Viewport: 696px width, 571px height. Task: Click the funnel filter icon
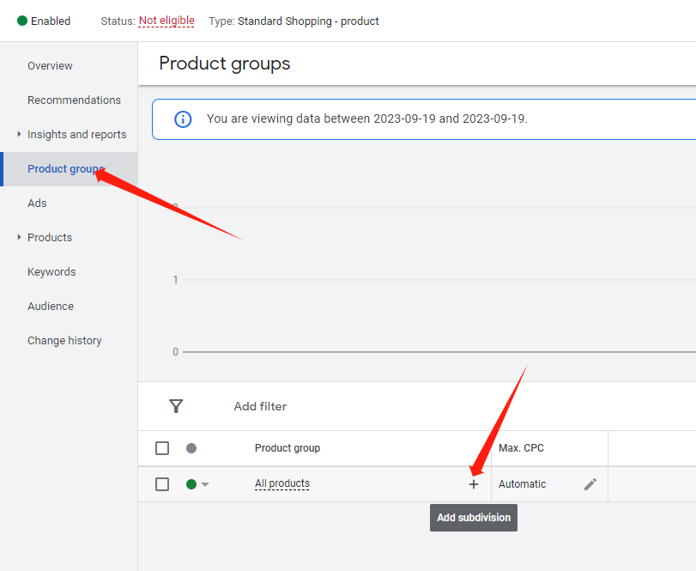click(176, 406)
